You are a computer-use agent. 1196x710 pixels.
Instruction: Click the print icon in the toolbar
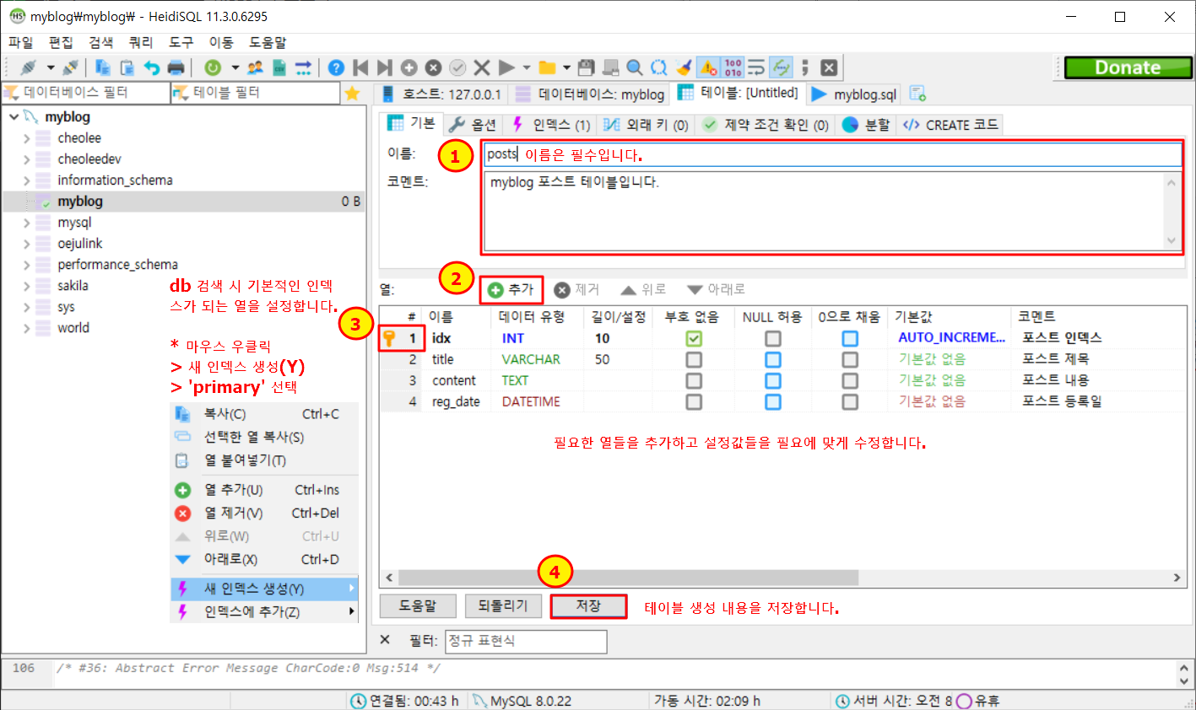pos(176,67)
